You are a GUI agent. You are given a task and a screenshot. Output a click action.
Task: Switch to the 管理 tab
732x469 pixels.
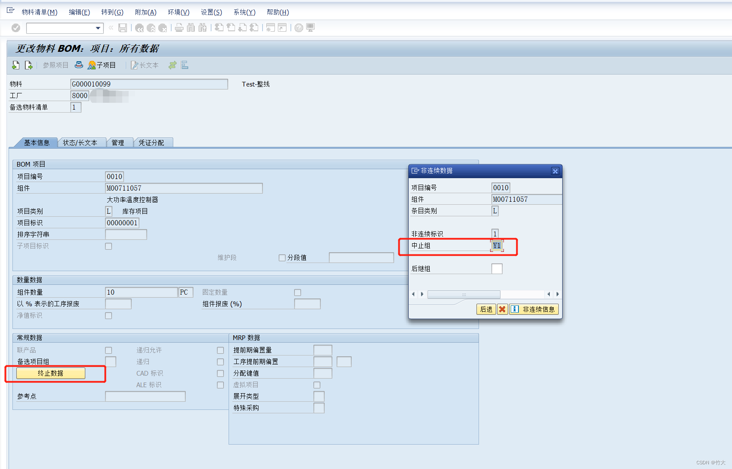pos(118,143)
